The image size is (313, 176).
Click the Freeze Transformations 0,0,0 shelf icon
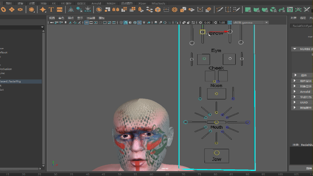[88, 10]
